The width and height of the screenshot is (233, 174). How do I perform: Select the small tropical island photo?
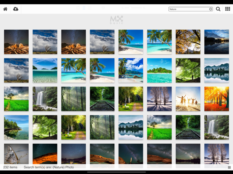(x=160, y=71)
